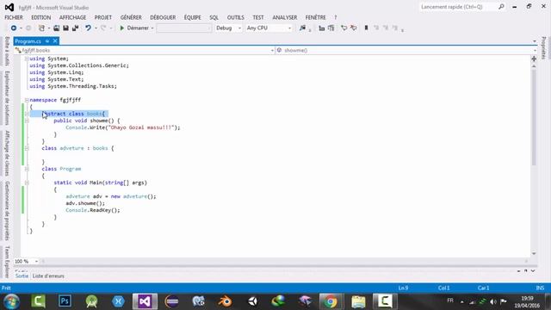The image size is (551, 310).
Task: Open the Windows Start button
Action: (x=11, y=301)
